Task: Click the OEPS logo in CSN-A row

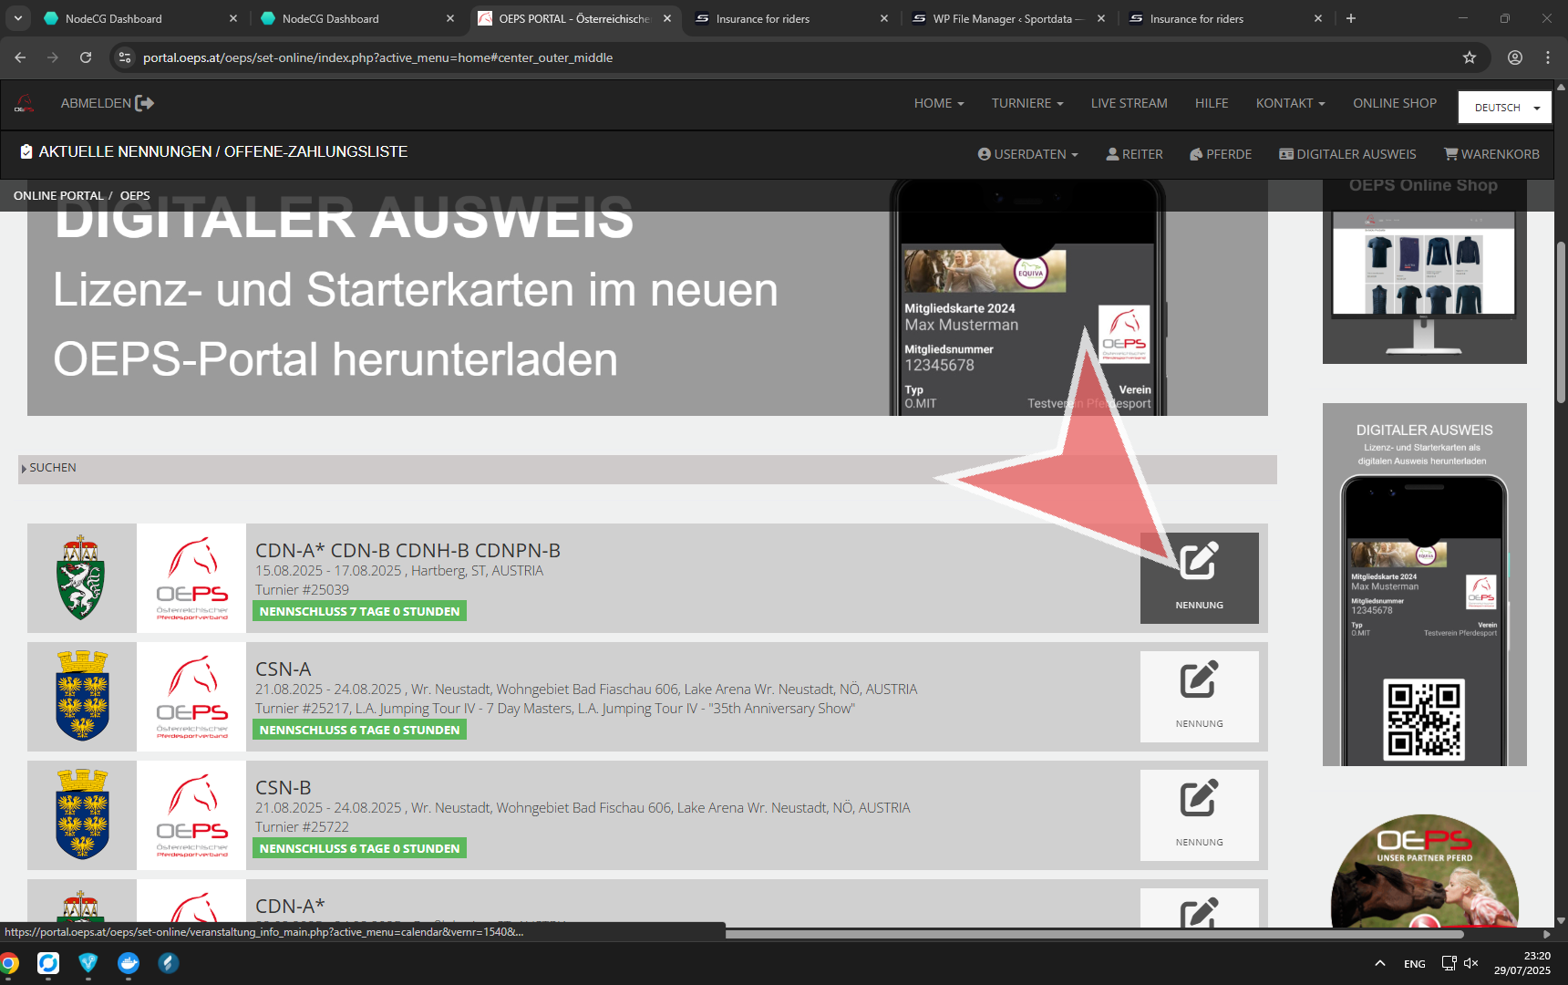Action: coord(191,697)
